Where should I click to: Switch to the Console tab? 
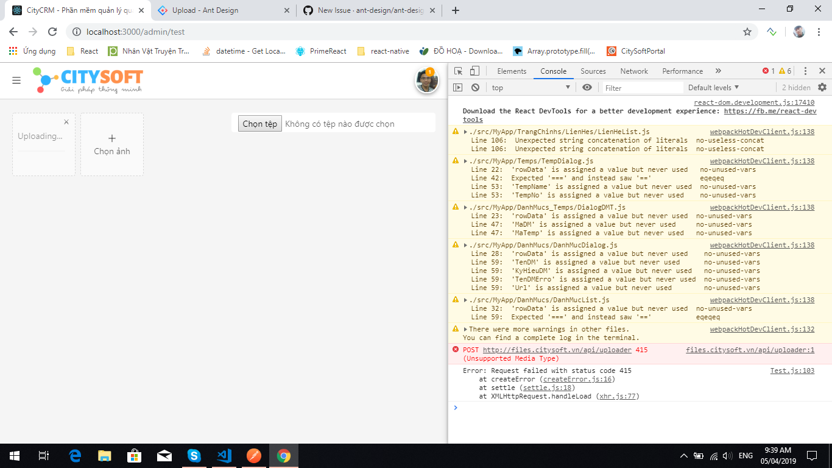click(554, 71)
